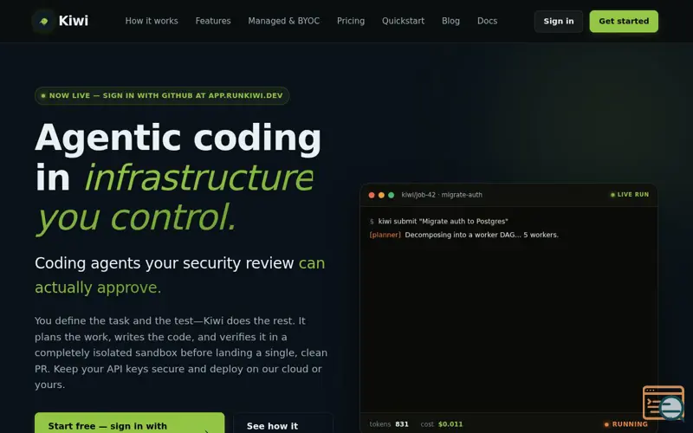Open the How it works page

[152, 21]
